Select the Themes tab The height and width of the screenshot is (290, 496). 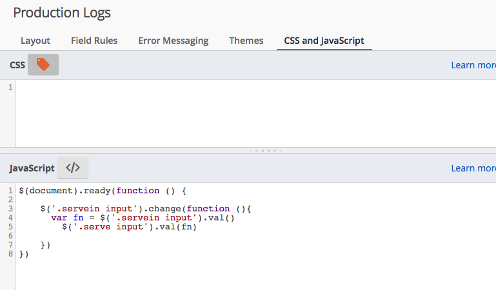point(246,41)
